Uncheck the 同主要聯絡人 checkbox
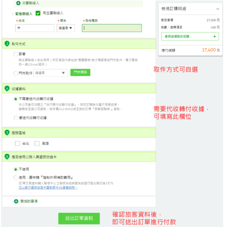 38,13
